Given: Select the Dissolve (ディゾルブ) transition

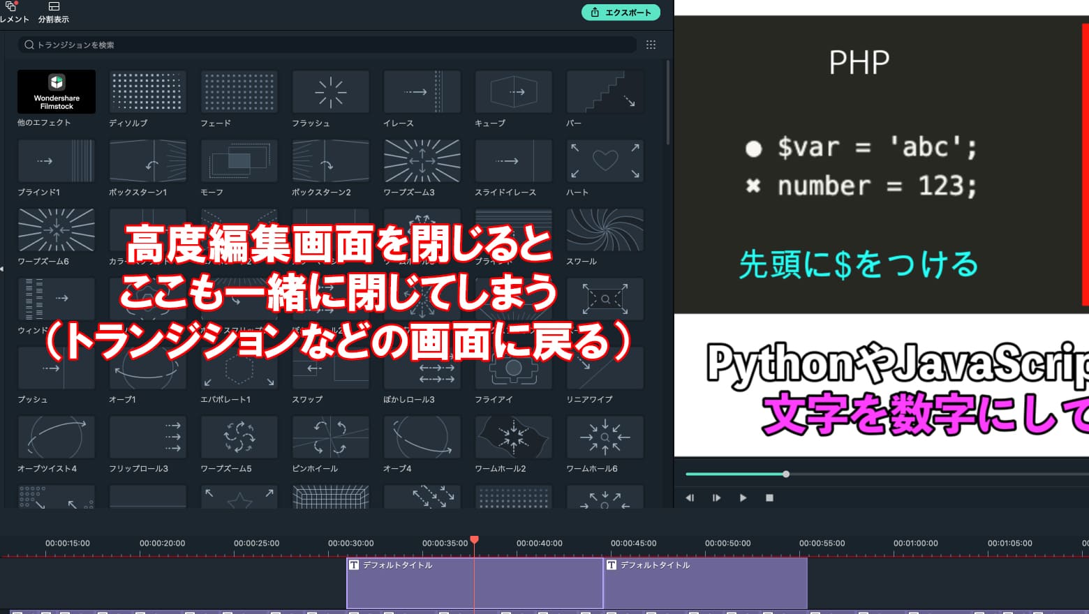Looking at the screenshot, I should click(x=148, y=91).
